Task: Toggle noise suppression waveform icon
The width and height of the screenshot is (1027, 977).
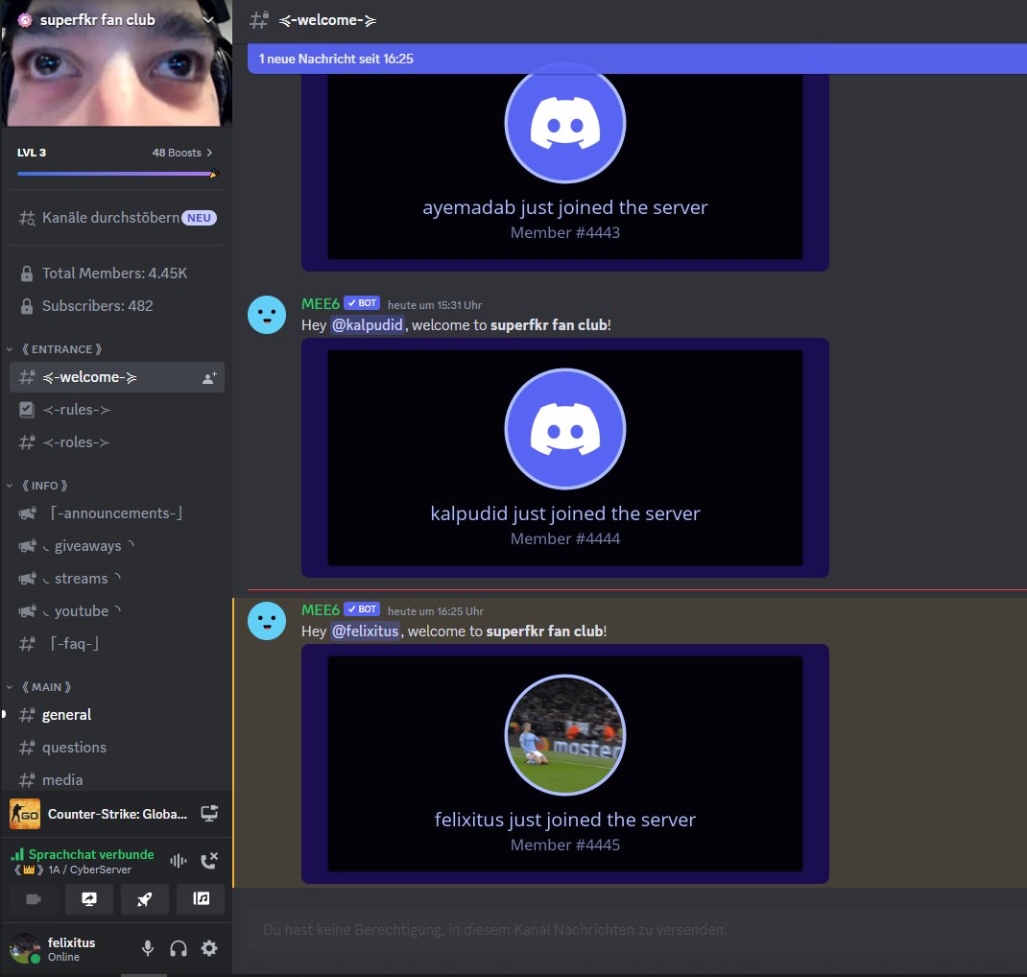Action: point(179,861)
